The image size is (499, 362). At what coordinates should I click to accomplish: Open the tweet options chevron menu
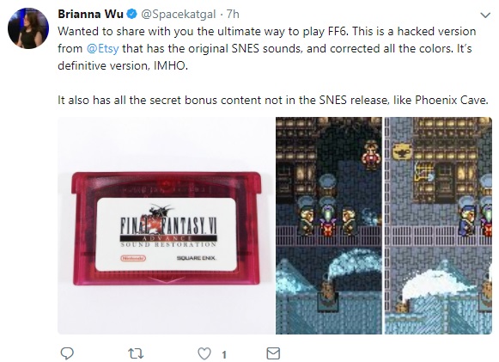click(x=485, y=15)
